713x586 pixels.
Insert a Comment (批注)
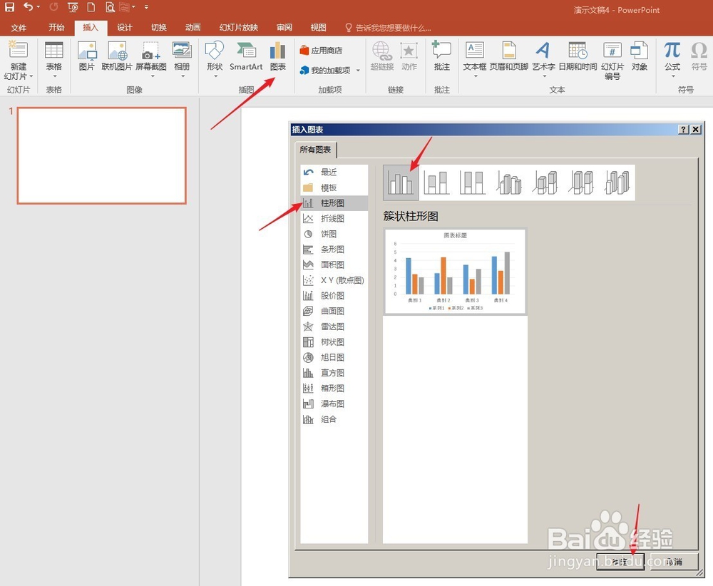441,57
